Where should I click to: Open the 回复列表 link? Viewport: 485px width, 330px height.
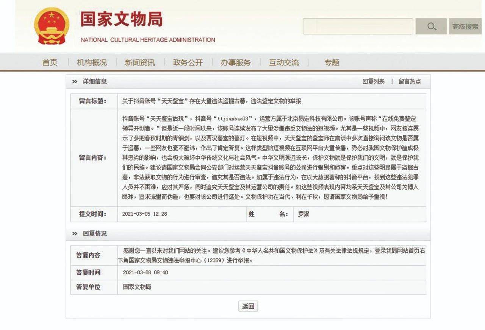(x=373, y=81)
